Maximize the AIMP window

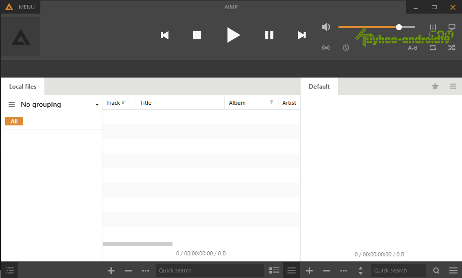(434, 7)
